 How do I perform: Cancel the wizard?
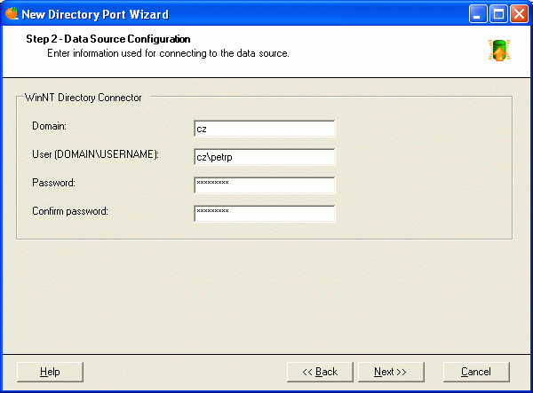tap(476, 372)
